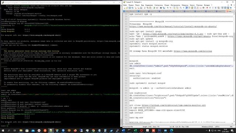236x133 pixels.
Task: Open the document list dropdown arrow in menu bar
Action: click(x=231, y=5)
